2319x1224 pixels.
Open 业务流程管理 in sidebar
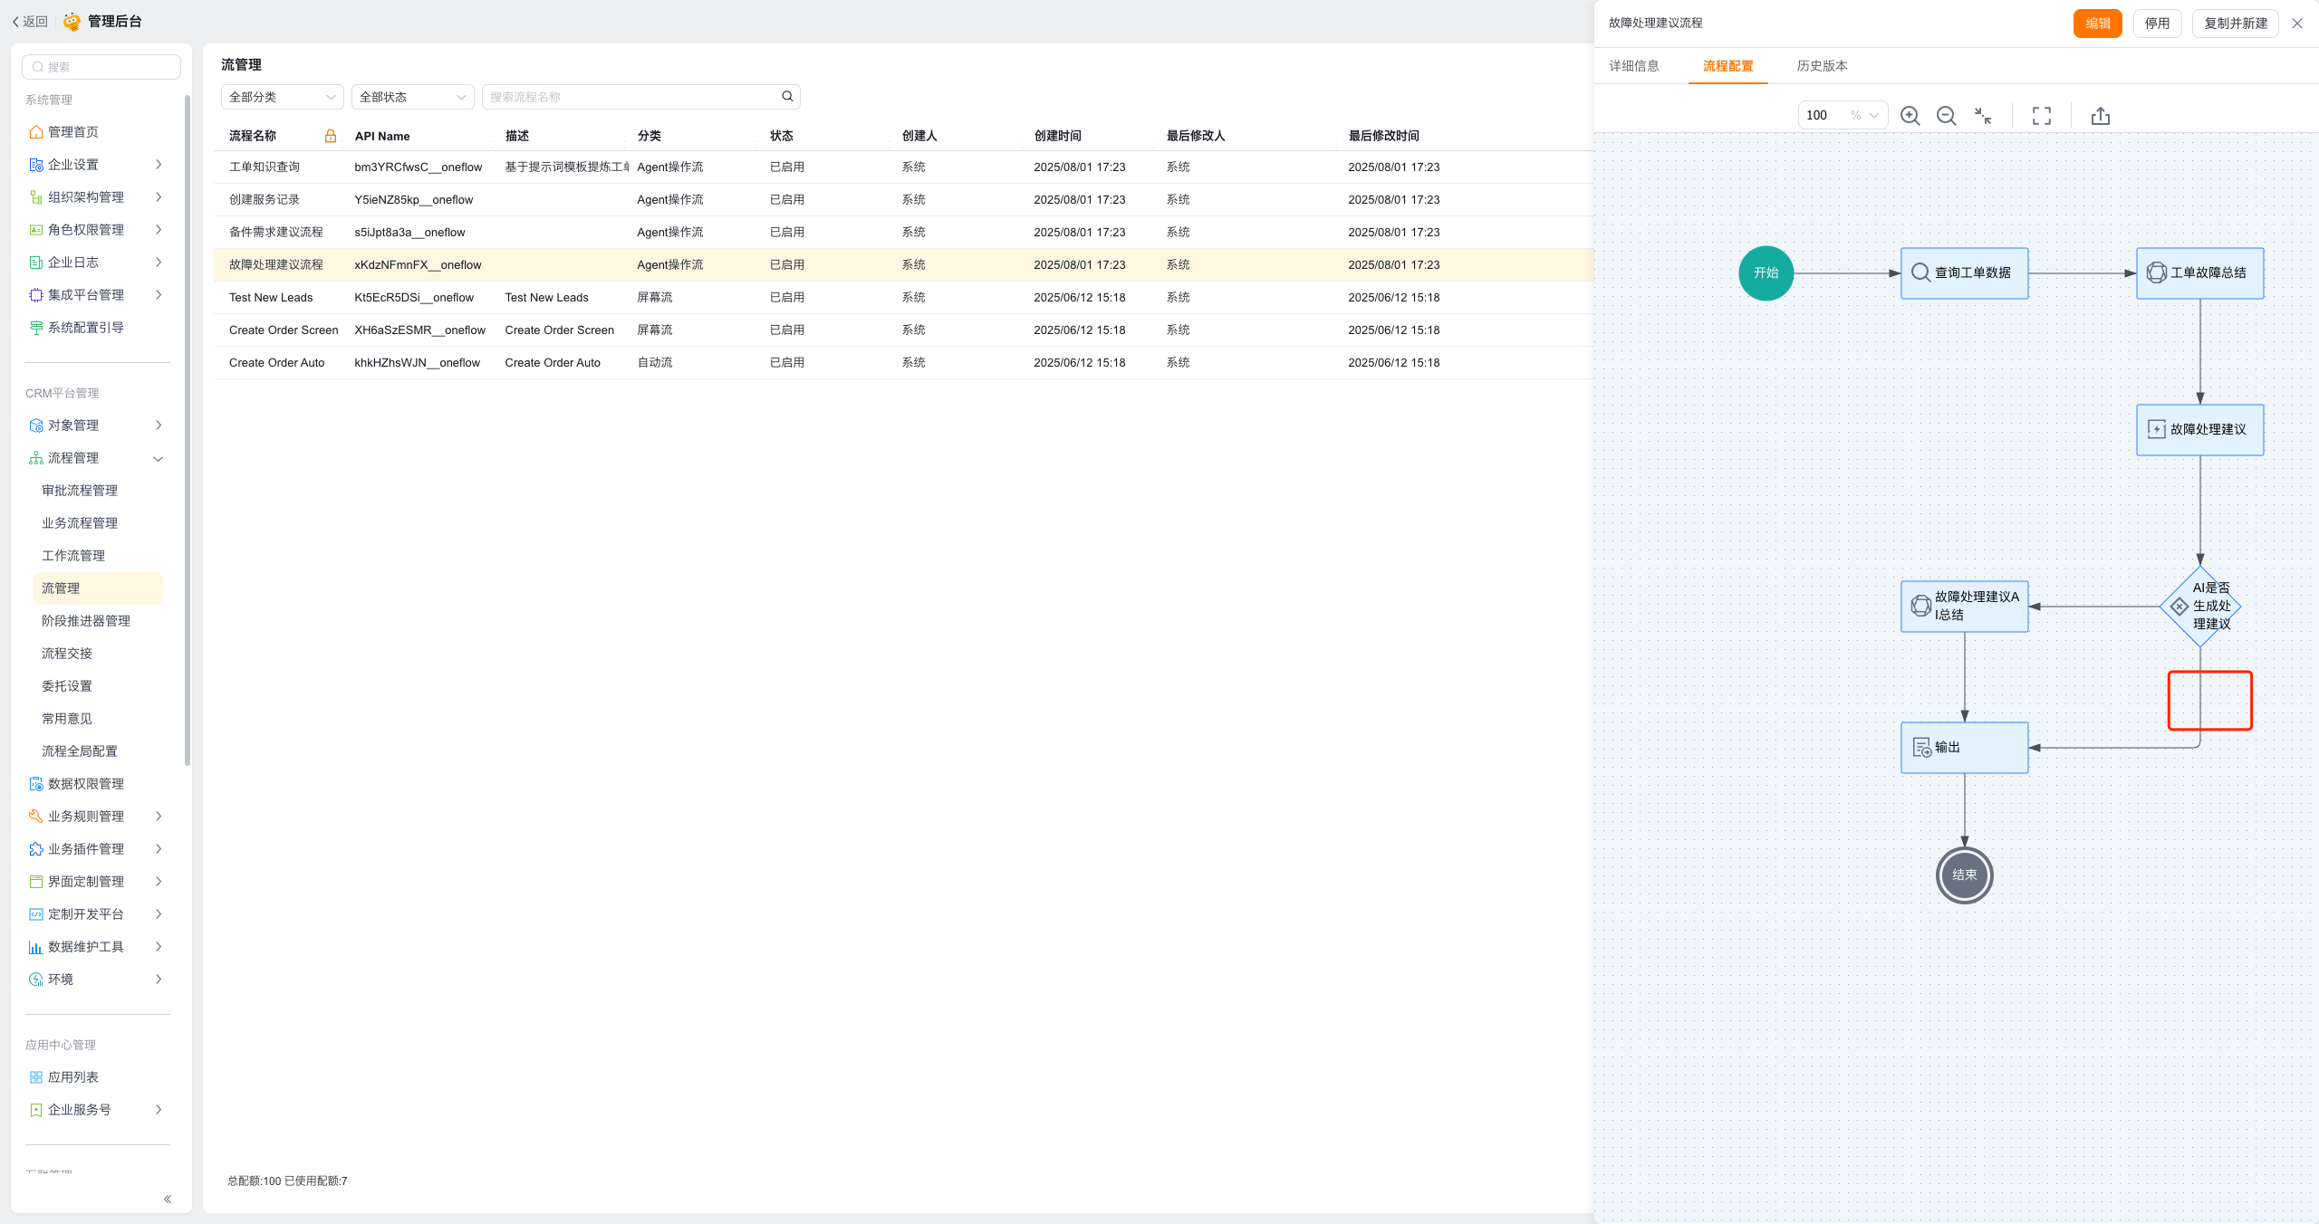80,523
